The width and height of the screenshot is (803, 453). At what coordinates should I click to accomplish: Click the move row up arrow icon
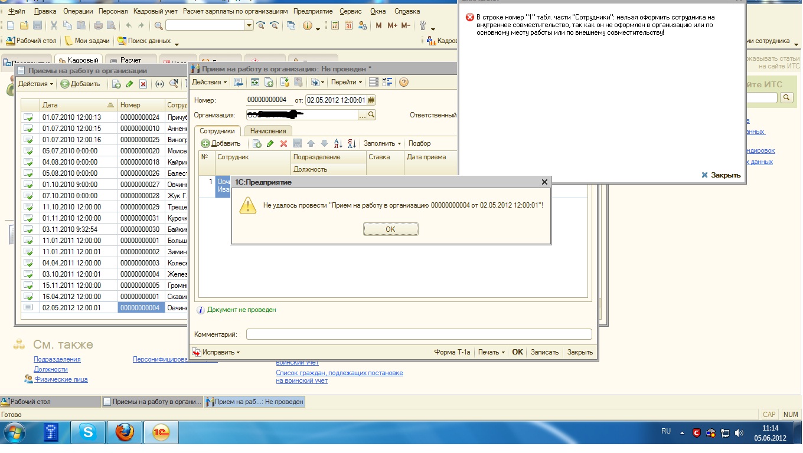coord(311,143)
